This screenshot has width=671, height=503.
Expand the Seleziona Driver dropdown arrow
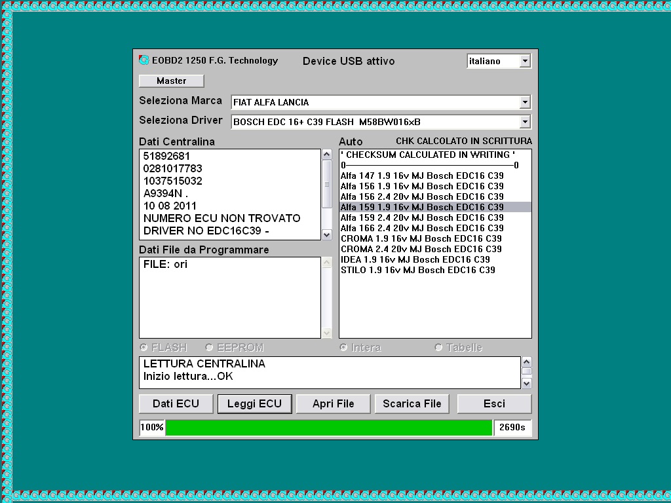click(525, 122)
